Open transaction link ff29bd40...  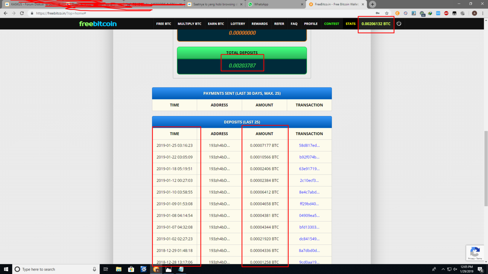[x=309, y=204]
